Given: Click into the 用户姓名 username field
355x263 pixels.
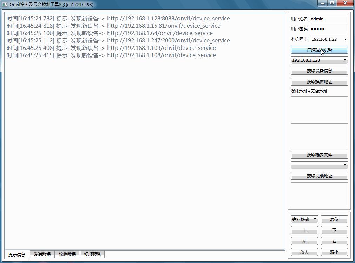Looking at the screenshot, I should [x=328, y=19].
